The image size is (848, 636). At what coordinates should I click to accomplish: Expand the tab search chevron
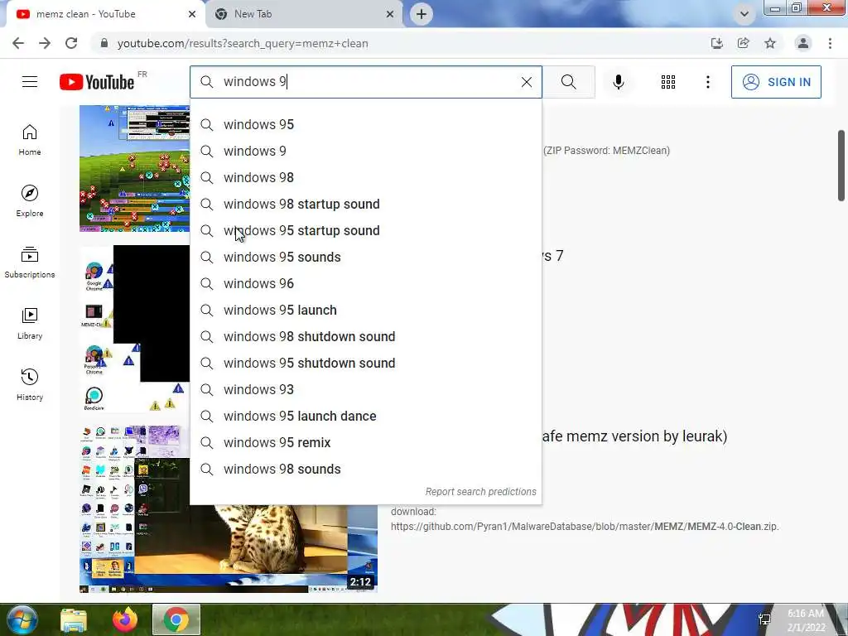click(x=744, y=14)
